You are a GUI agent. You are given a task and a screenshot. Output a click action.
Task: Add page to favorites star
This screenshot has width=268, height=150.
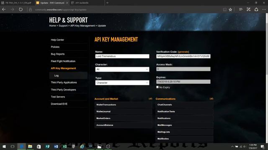(x=230, y=10)
